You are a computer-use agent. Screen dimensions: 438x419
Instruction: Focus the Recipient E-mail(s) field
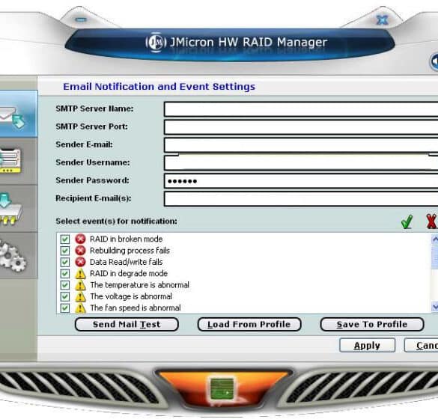tap(301, 199)
